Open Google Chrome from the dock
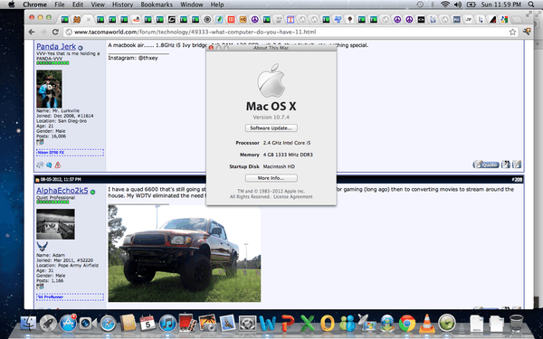Screen dimensions: 543x339 pyautogui.click(x=407, y=324)
